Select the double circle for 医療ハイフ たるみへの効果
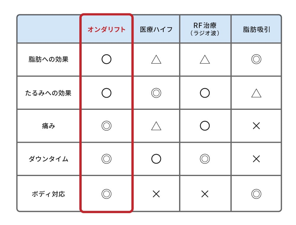Screen dimensions: 296x225 (156, 93)
